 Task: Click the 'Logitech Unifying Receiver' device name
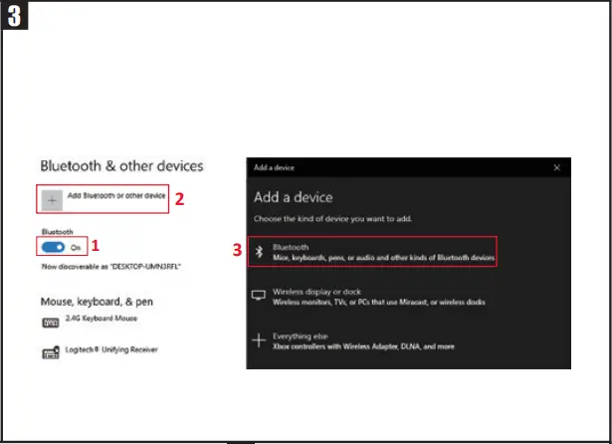tap(111, 349)
